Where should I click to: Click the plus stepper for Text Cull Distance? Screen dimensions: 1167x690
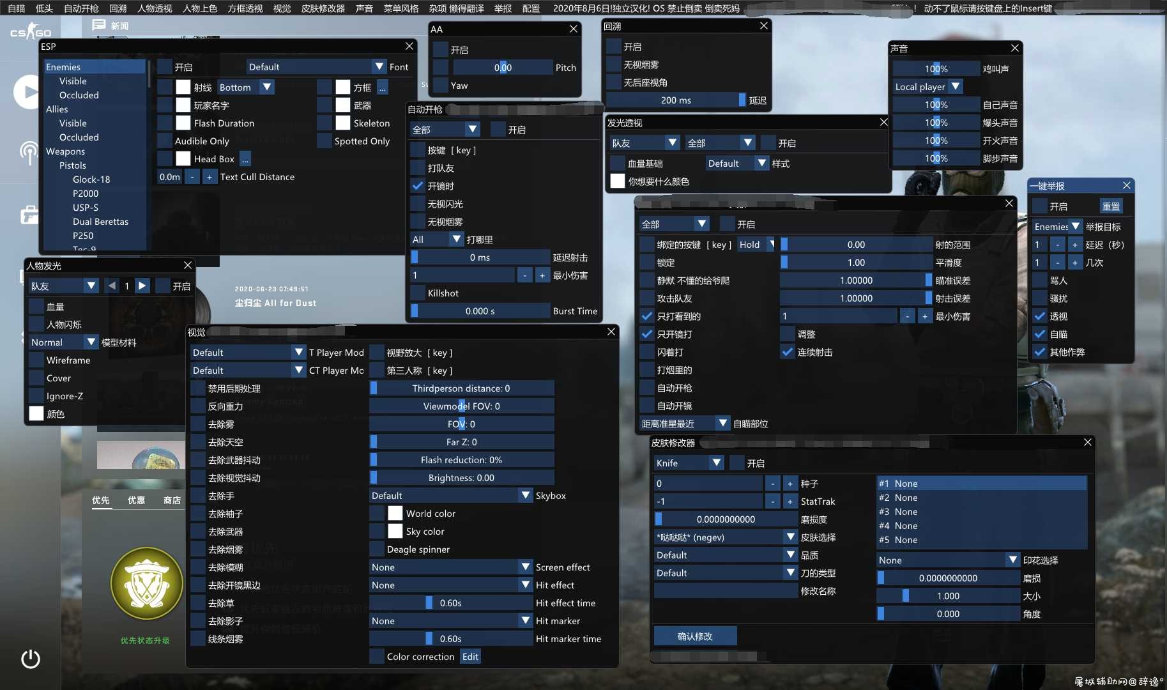tap(209, 177)
